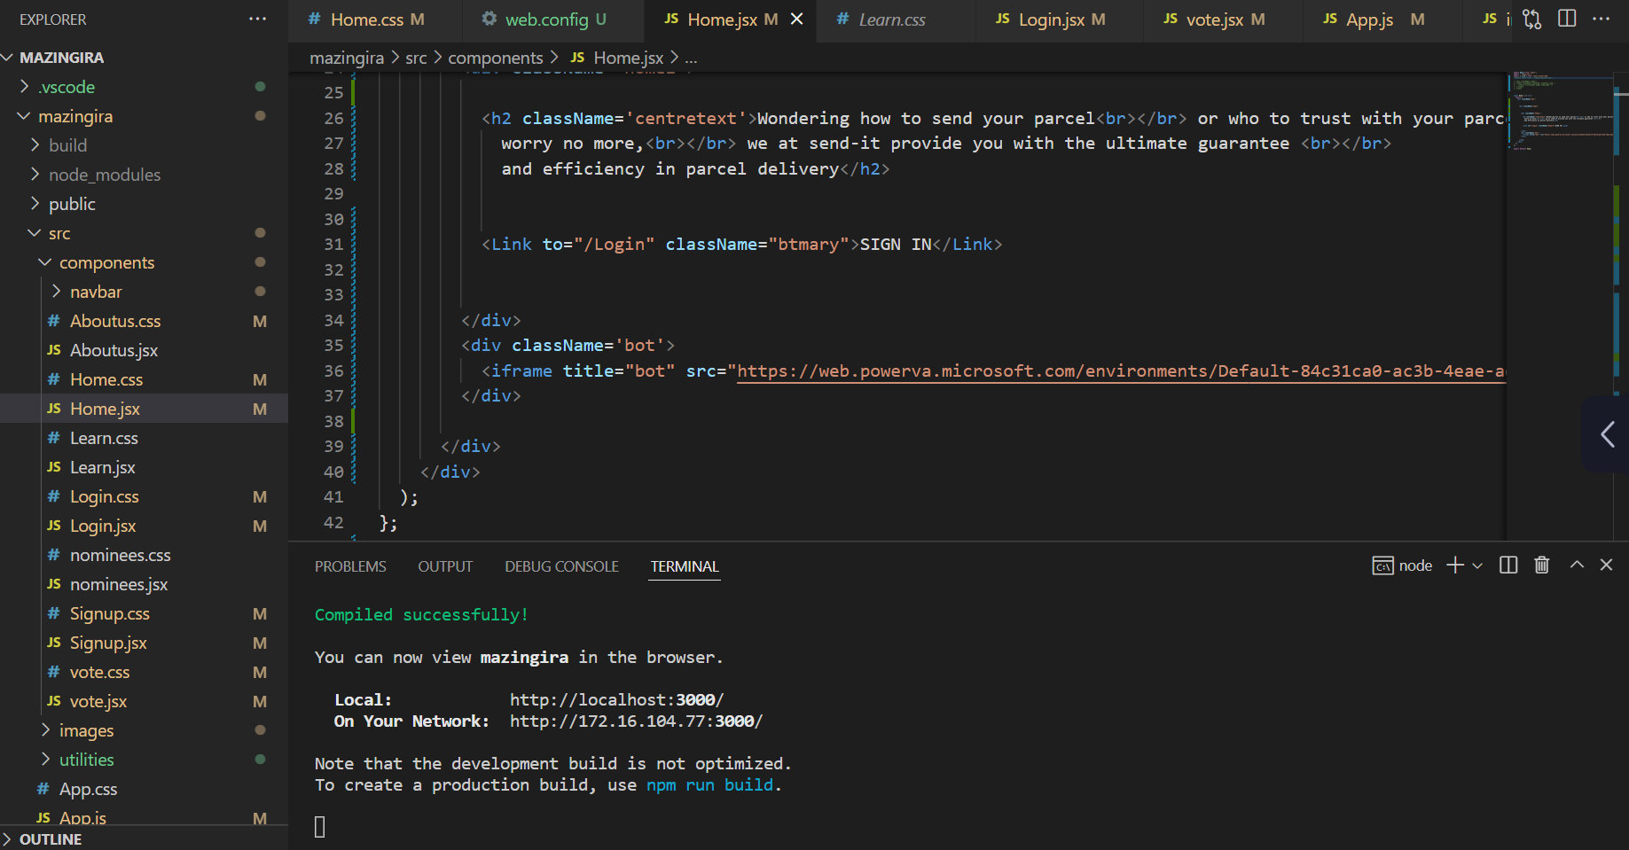Click the localhost:3000 link in terminal
The image size is (1629, 850).
616,700
